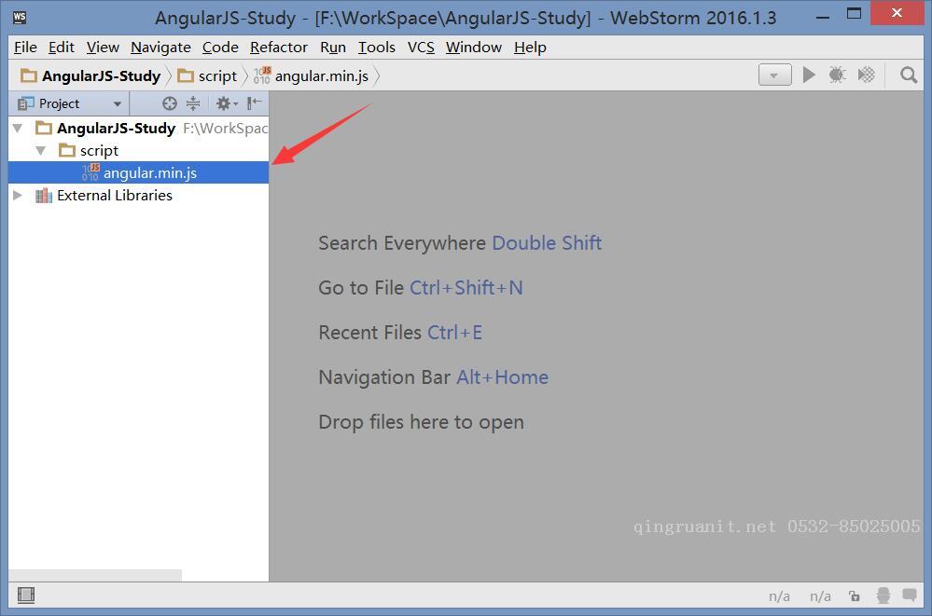Open the VCS menu
Image resolution: width=932 pixels, height=616 pixels.
pyautogui.click(x=421, y=47)
